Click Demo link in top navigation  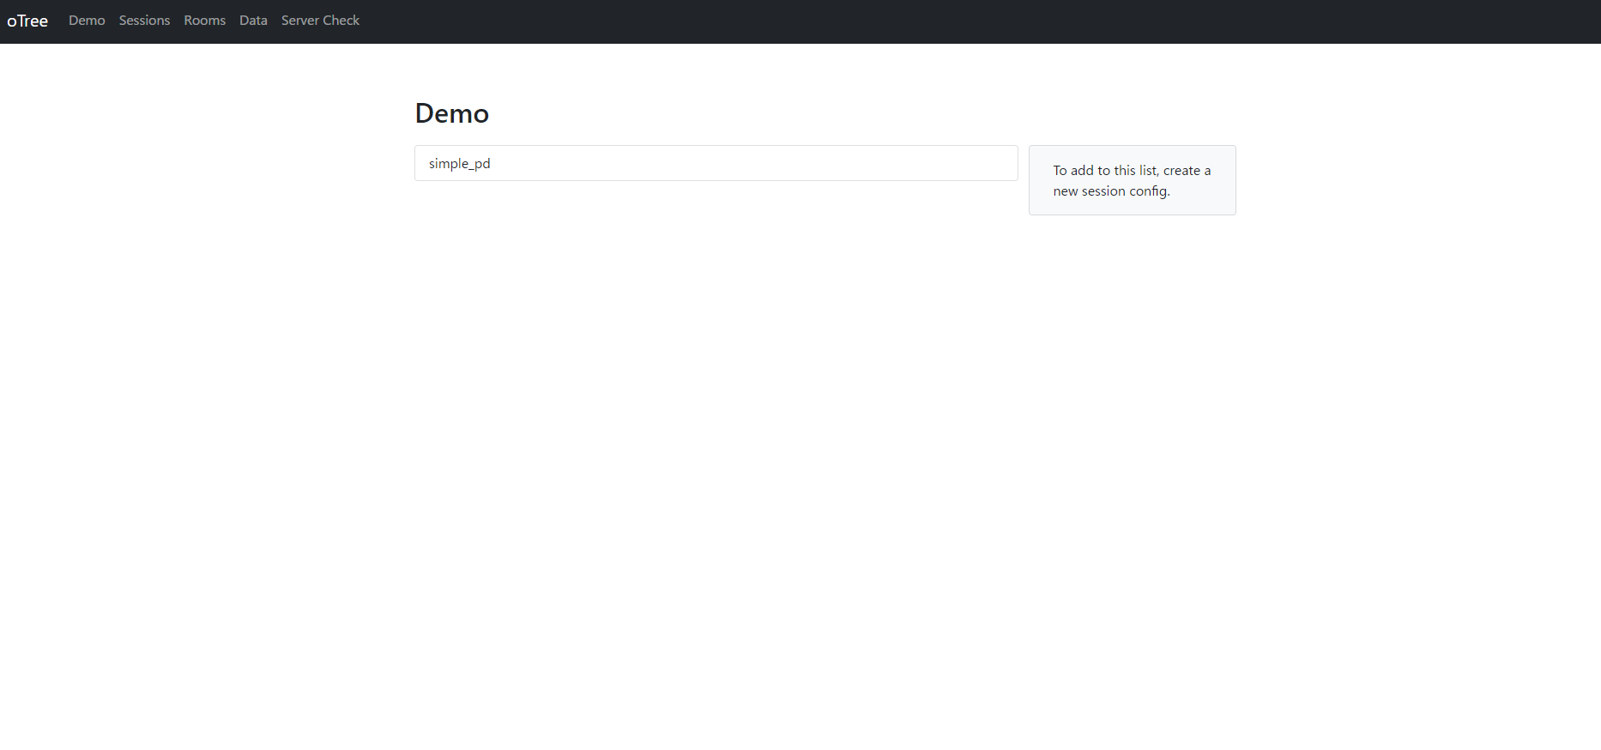point(87,21)
